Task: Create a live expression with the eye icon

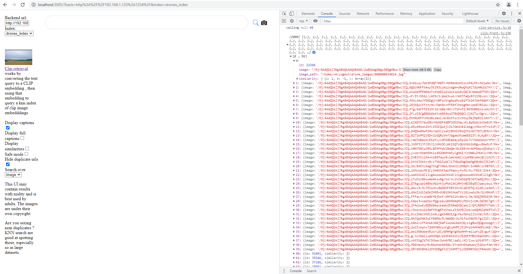Action: pyautogui.click(x=315, y=21)
